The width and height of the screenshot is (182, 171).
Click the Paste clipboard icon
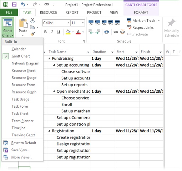pos(23,23)
